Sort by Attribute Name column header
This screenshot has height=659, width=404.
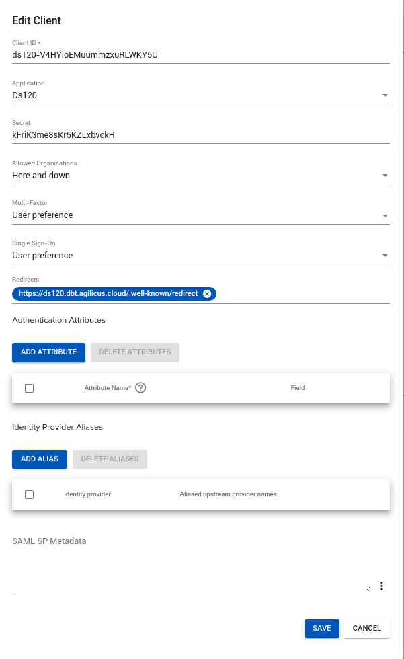(x=108, y=388)
